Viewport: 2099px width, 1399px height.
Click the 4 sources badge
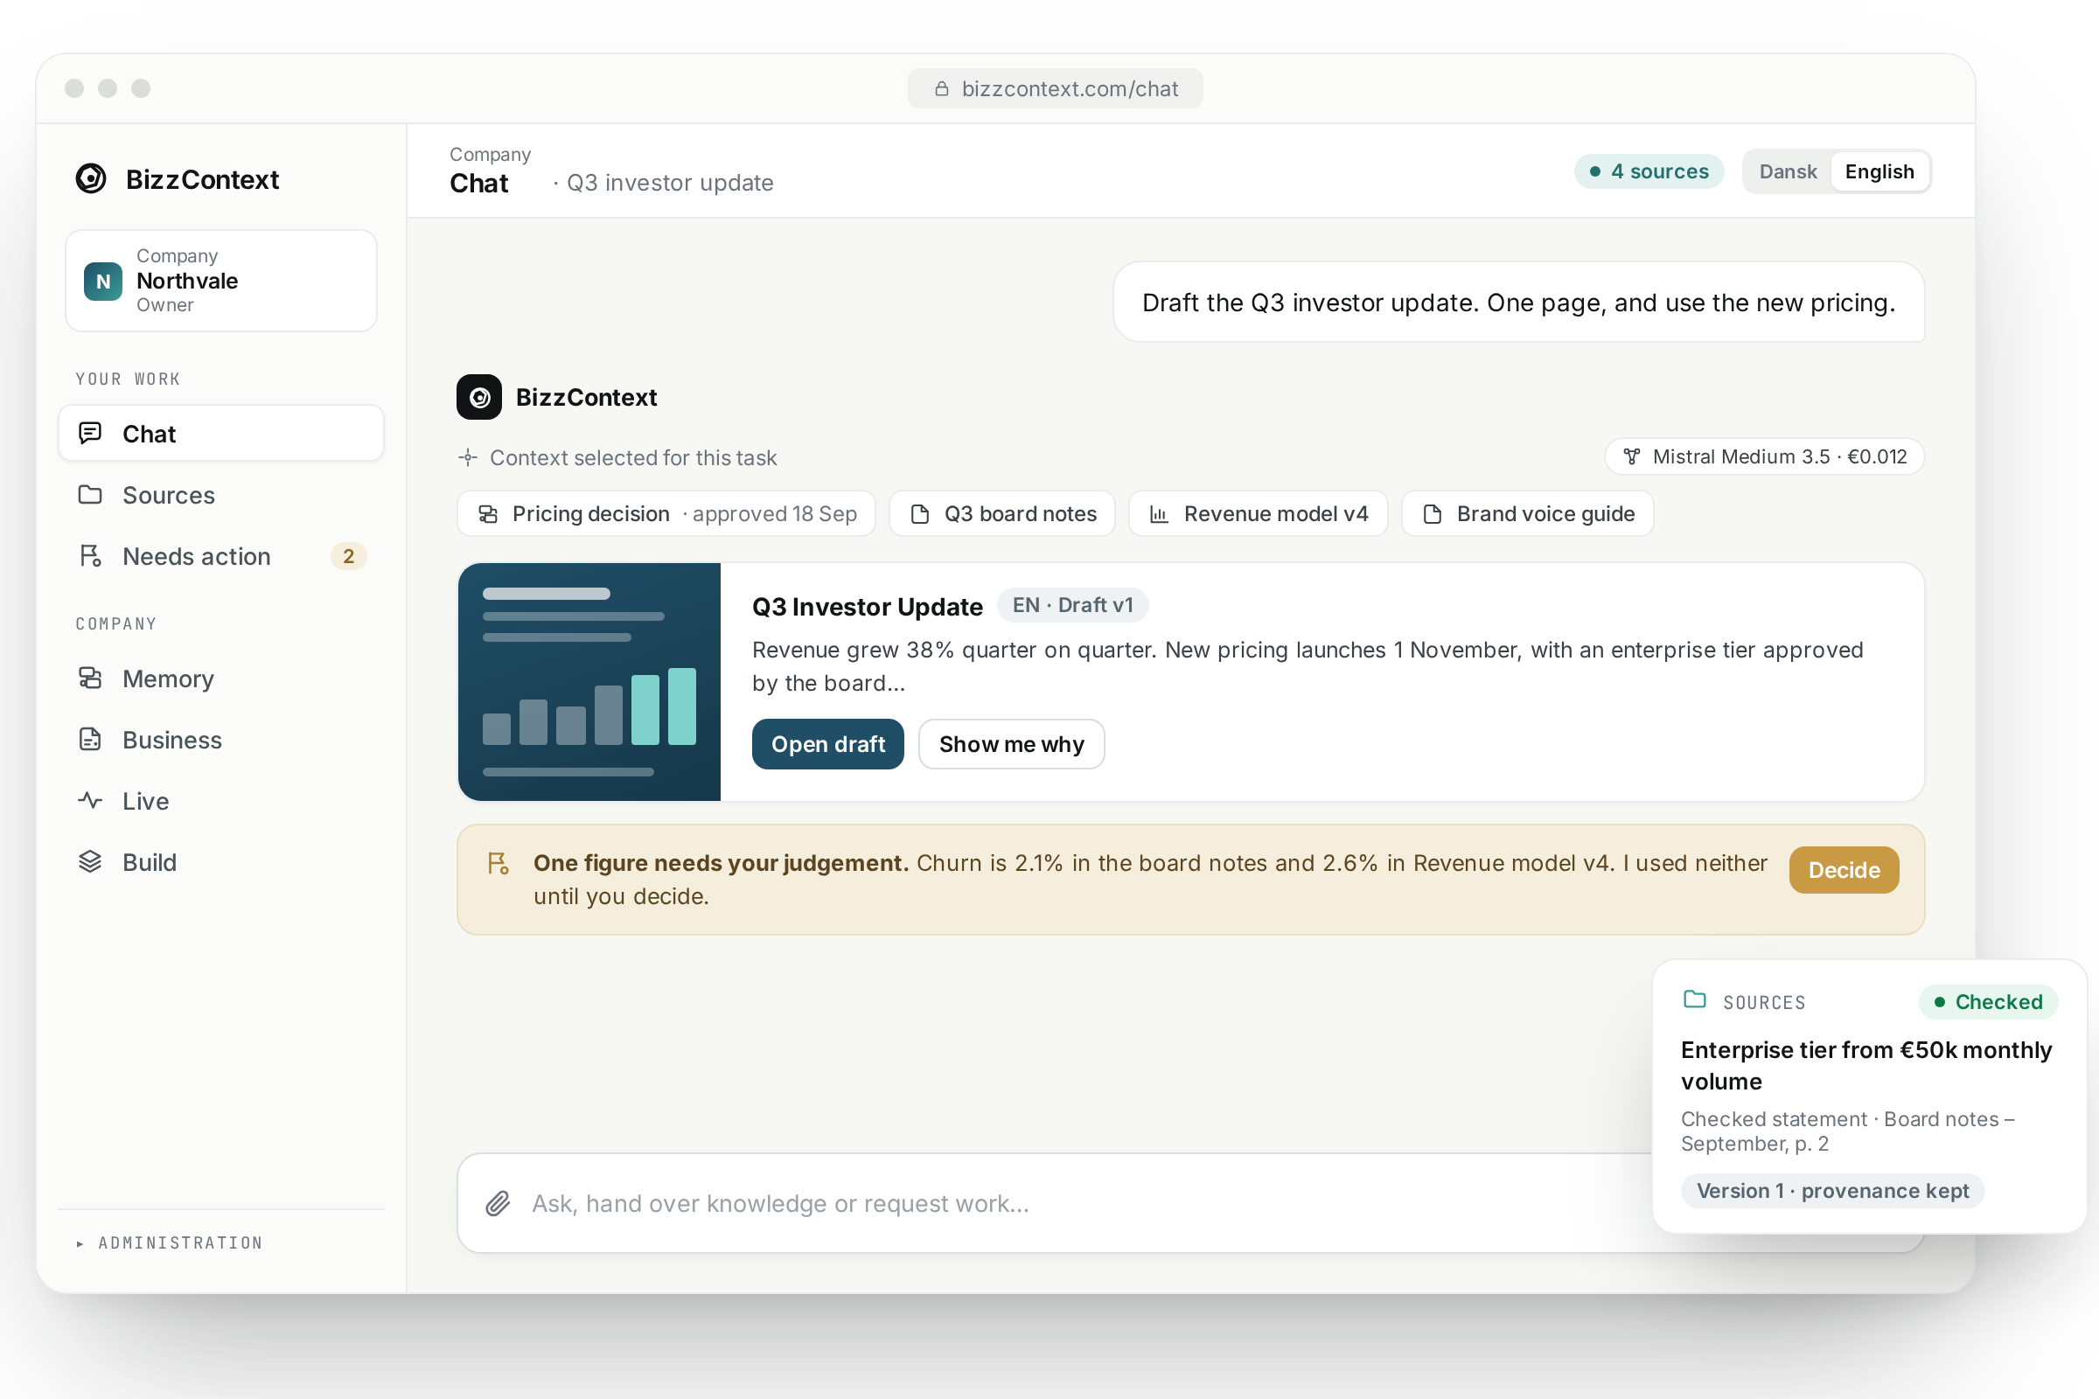(1649, 171)
